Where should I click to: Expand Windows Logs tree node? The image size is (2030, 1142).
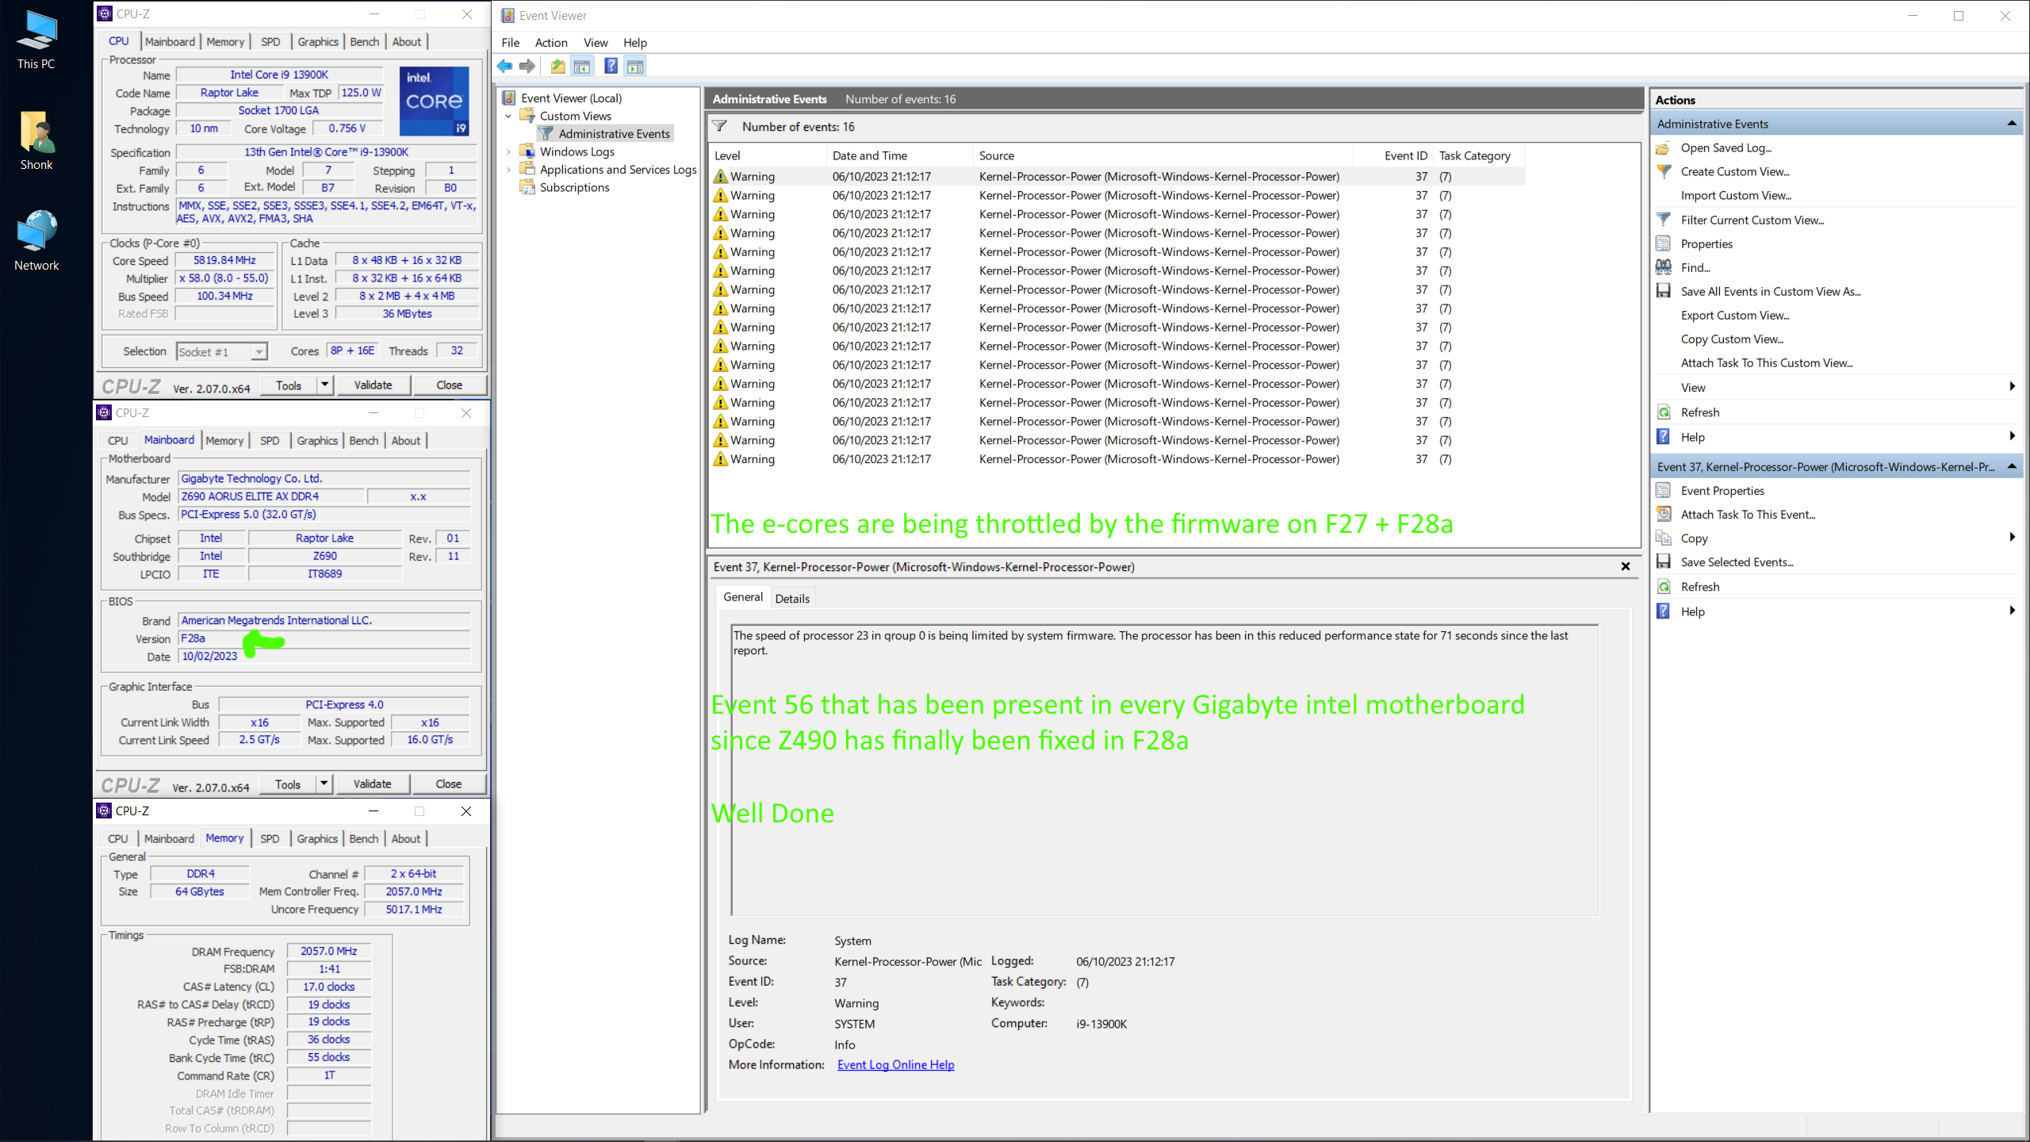(x=508, y=151)
